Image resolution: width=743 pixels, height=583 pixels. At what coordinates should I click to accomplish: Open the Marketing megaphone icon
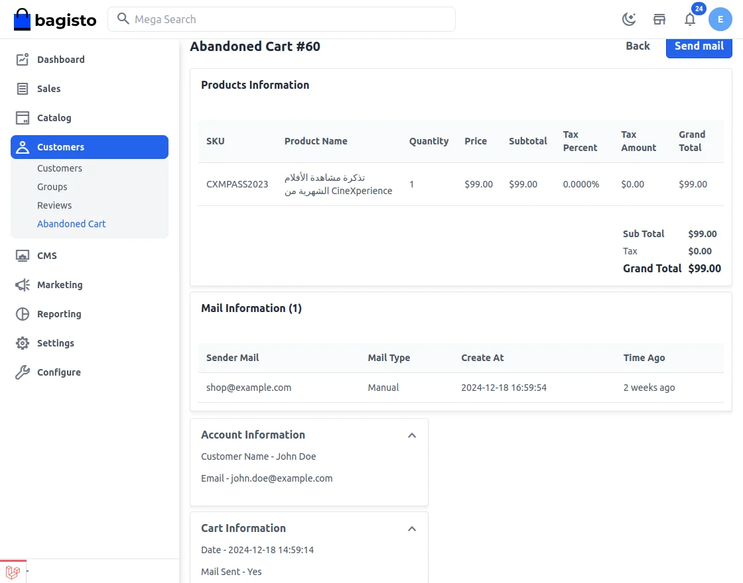click(23, 285)
